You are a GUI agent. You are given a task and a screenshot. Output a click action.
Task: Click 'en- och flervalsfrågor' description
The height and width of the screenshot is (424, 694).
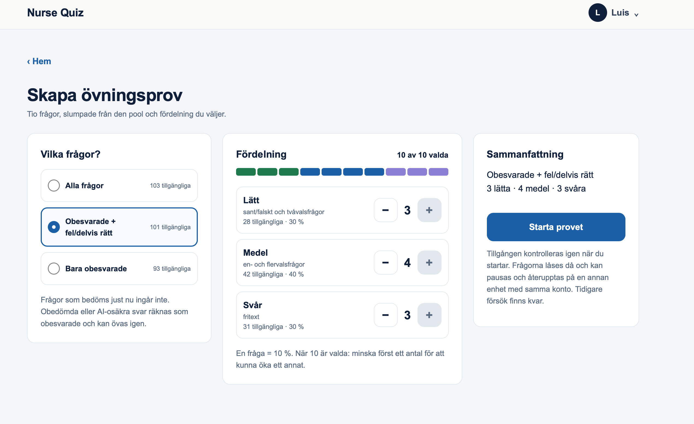[x=274, y=264]
